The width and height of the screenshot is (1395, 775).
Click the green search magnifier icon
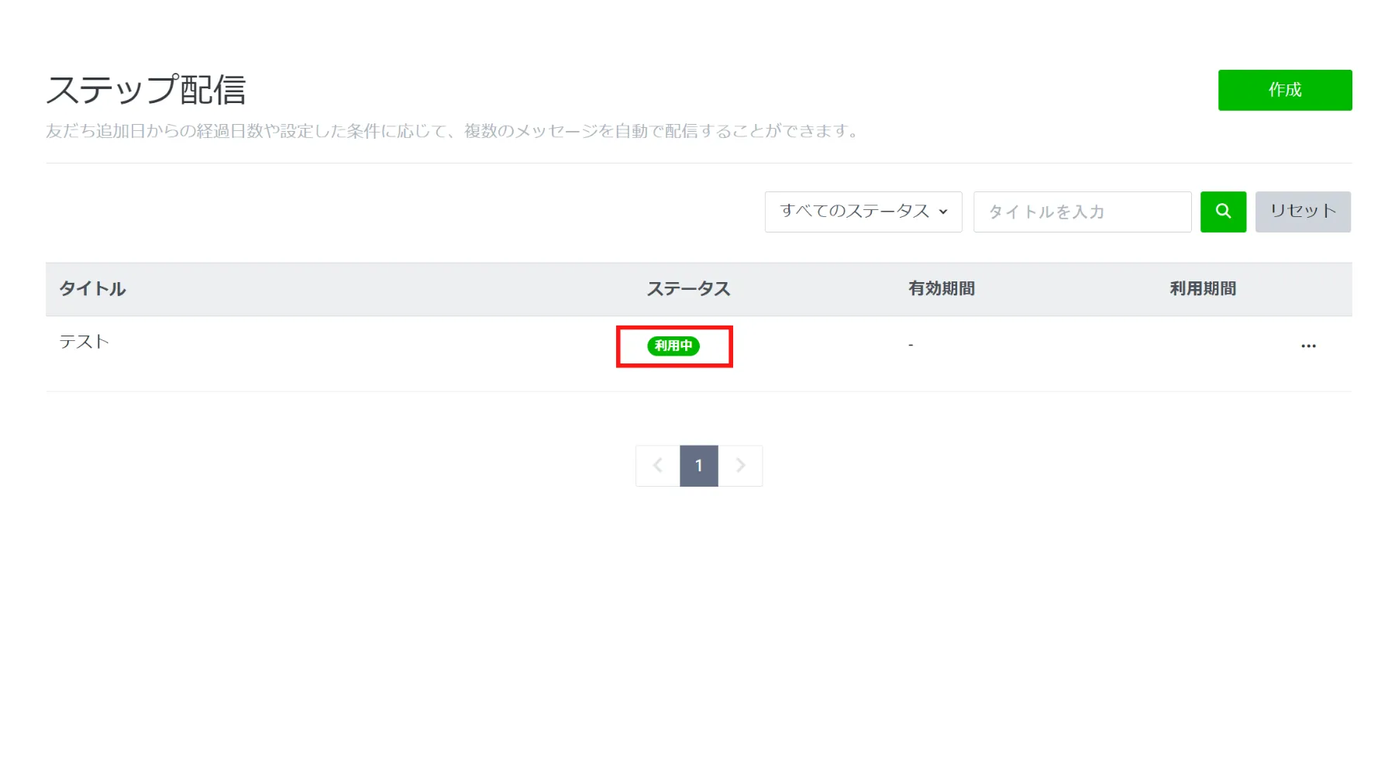coord(1222,212)
